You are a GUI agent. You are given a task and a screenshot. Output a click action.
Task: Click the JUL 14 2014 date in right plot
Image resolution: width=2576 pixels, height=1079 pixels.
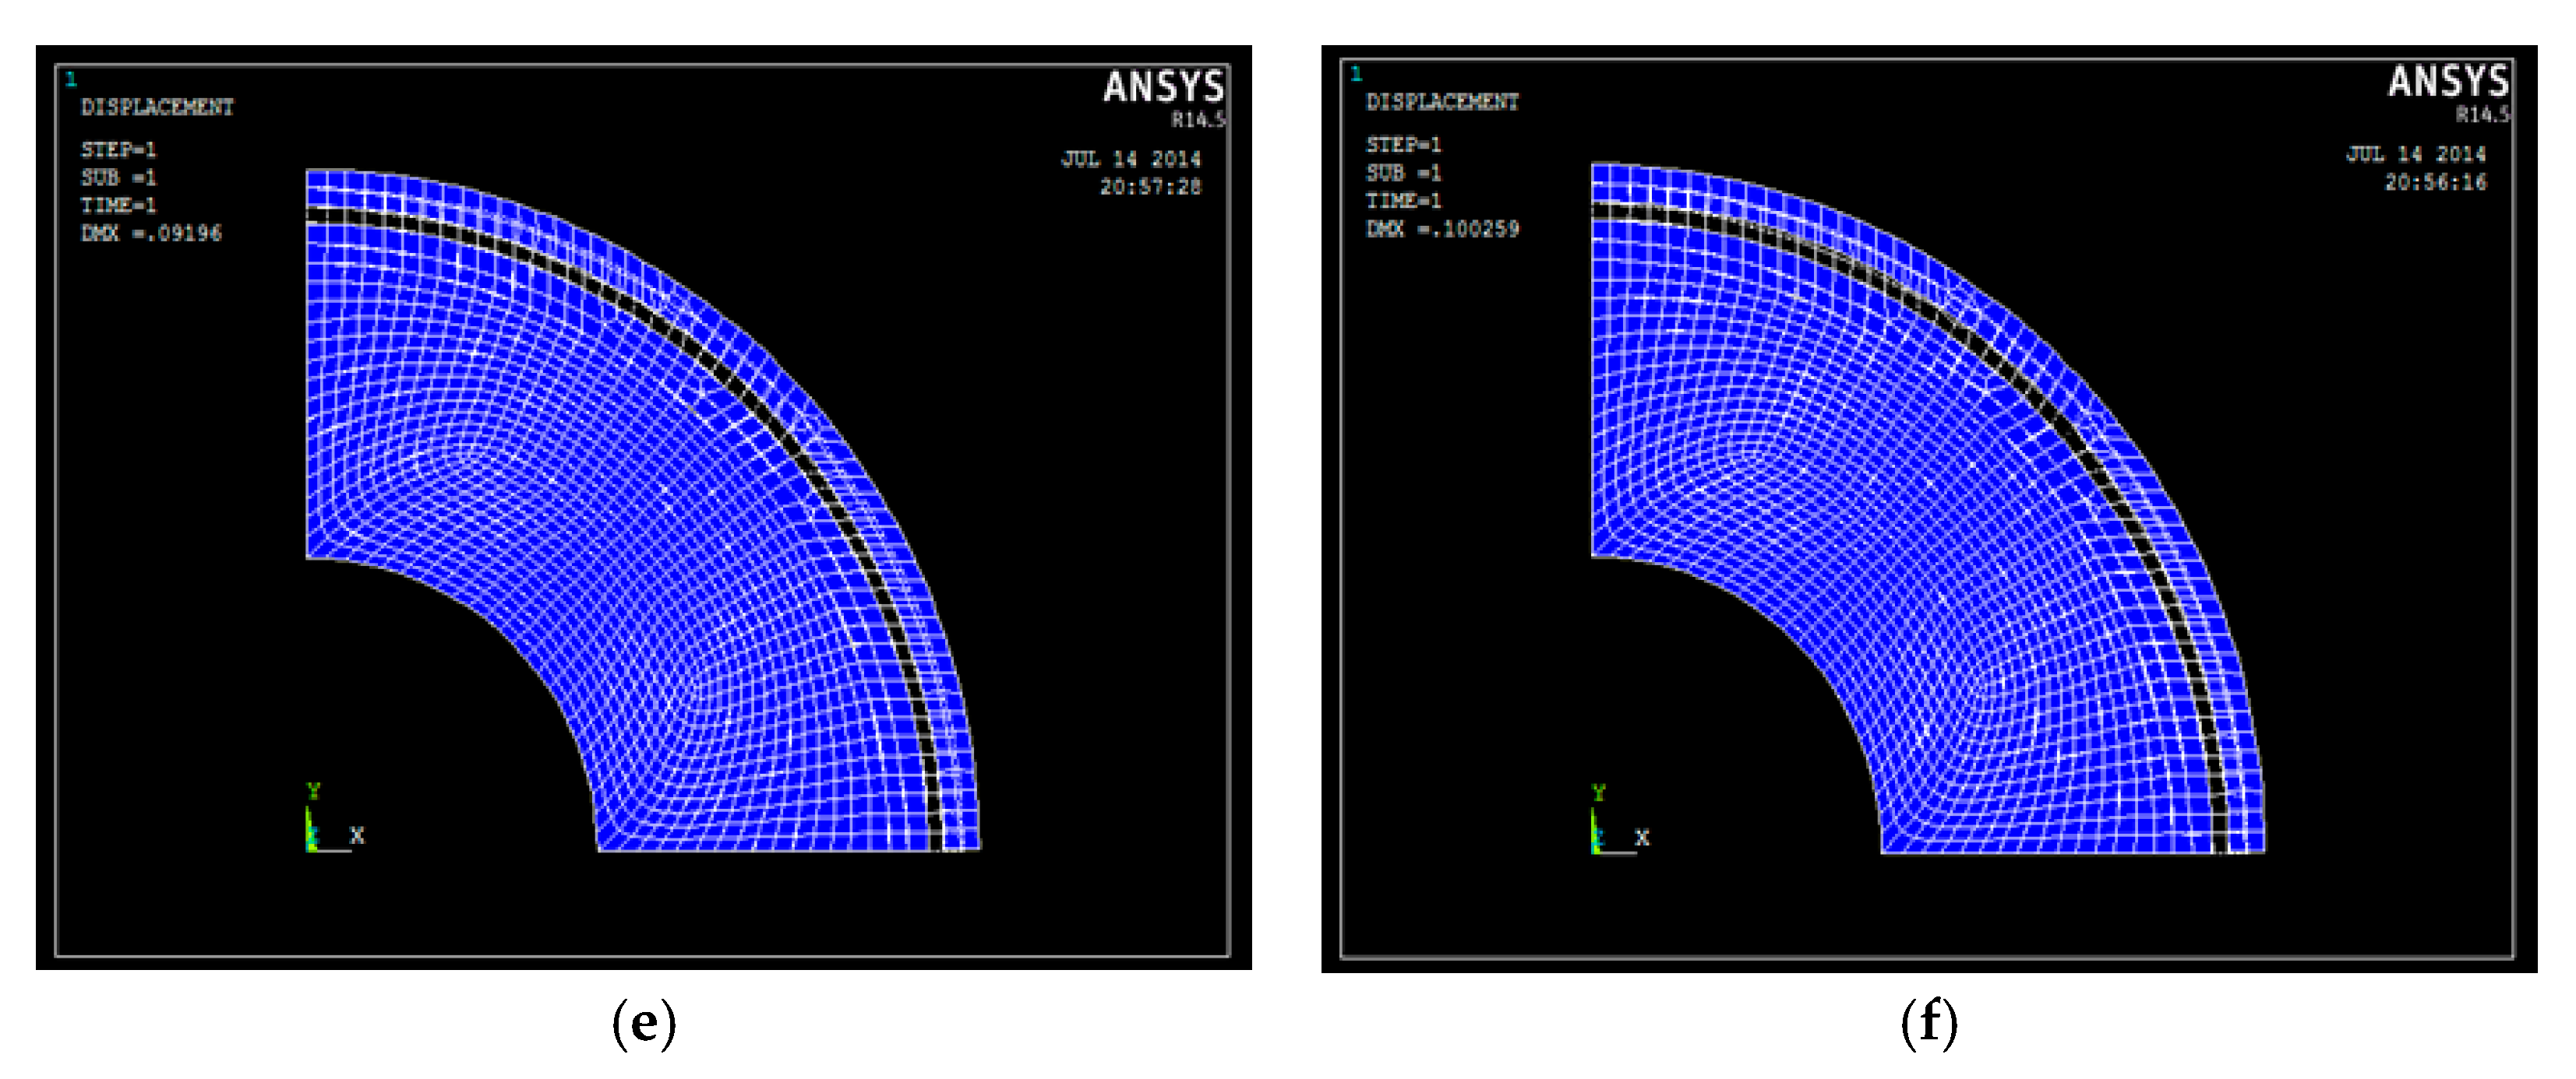click(x=2415, y=154)
